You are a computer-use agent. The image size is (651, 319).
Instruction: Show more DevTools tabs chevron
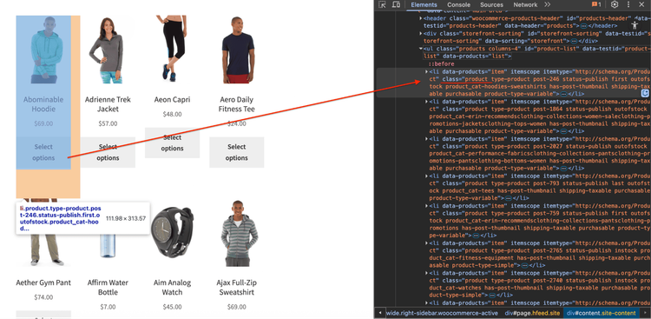click(547, 4)
